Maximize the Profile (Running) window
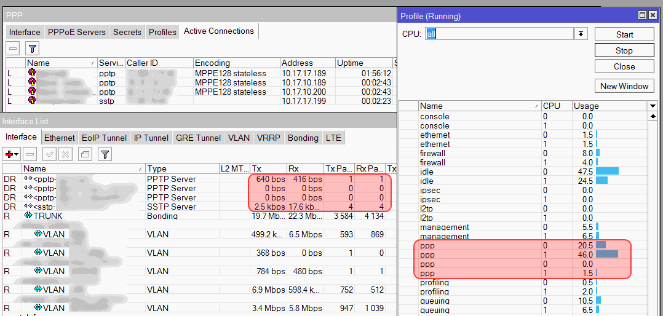Viewport: 663px width, 316px height. tap(642, 15)
